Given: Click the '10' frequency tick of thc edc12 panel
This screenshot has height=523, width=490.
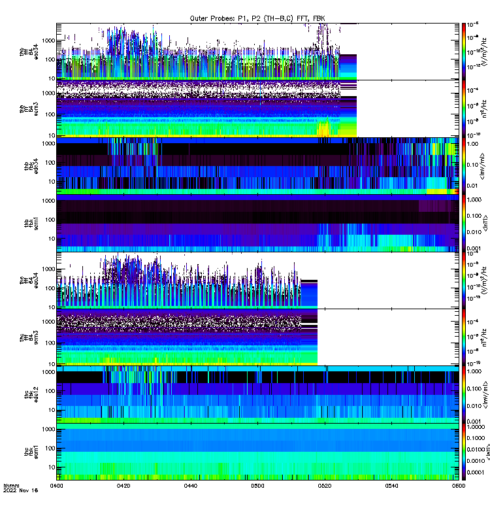Looking at the screenshot, I should 52,411.
